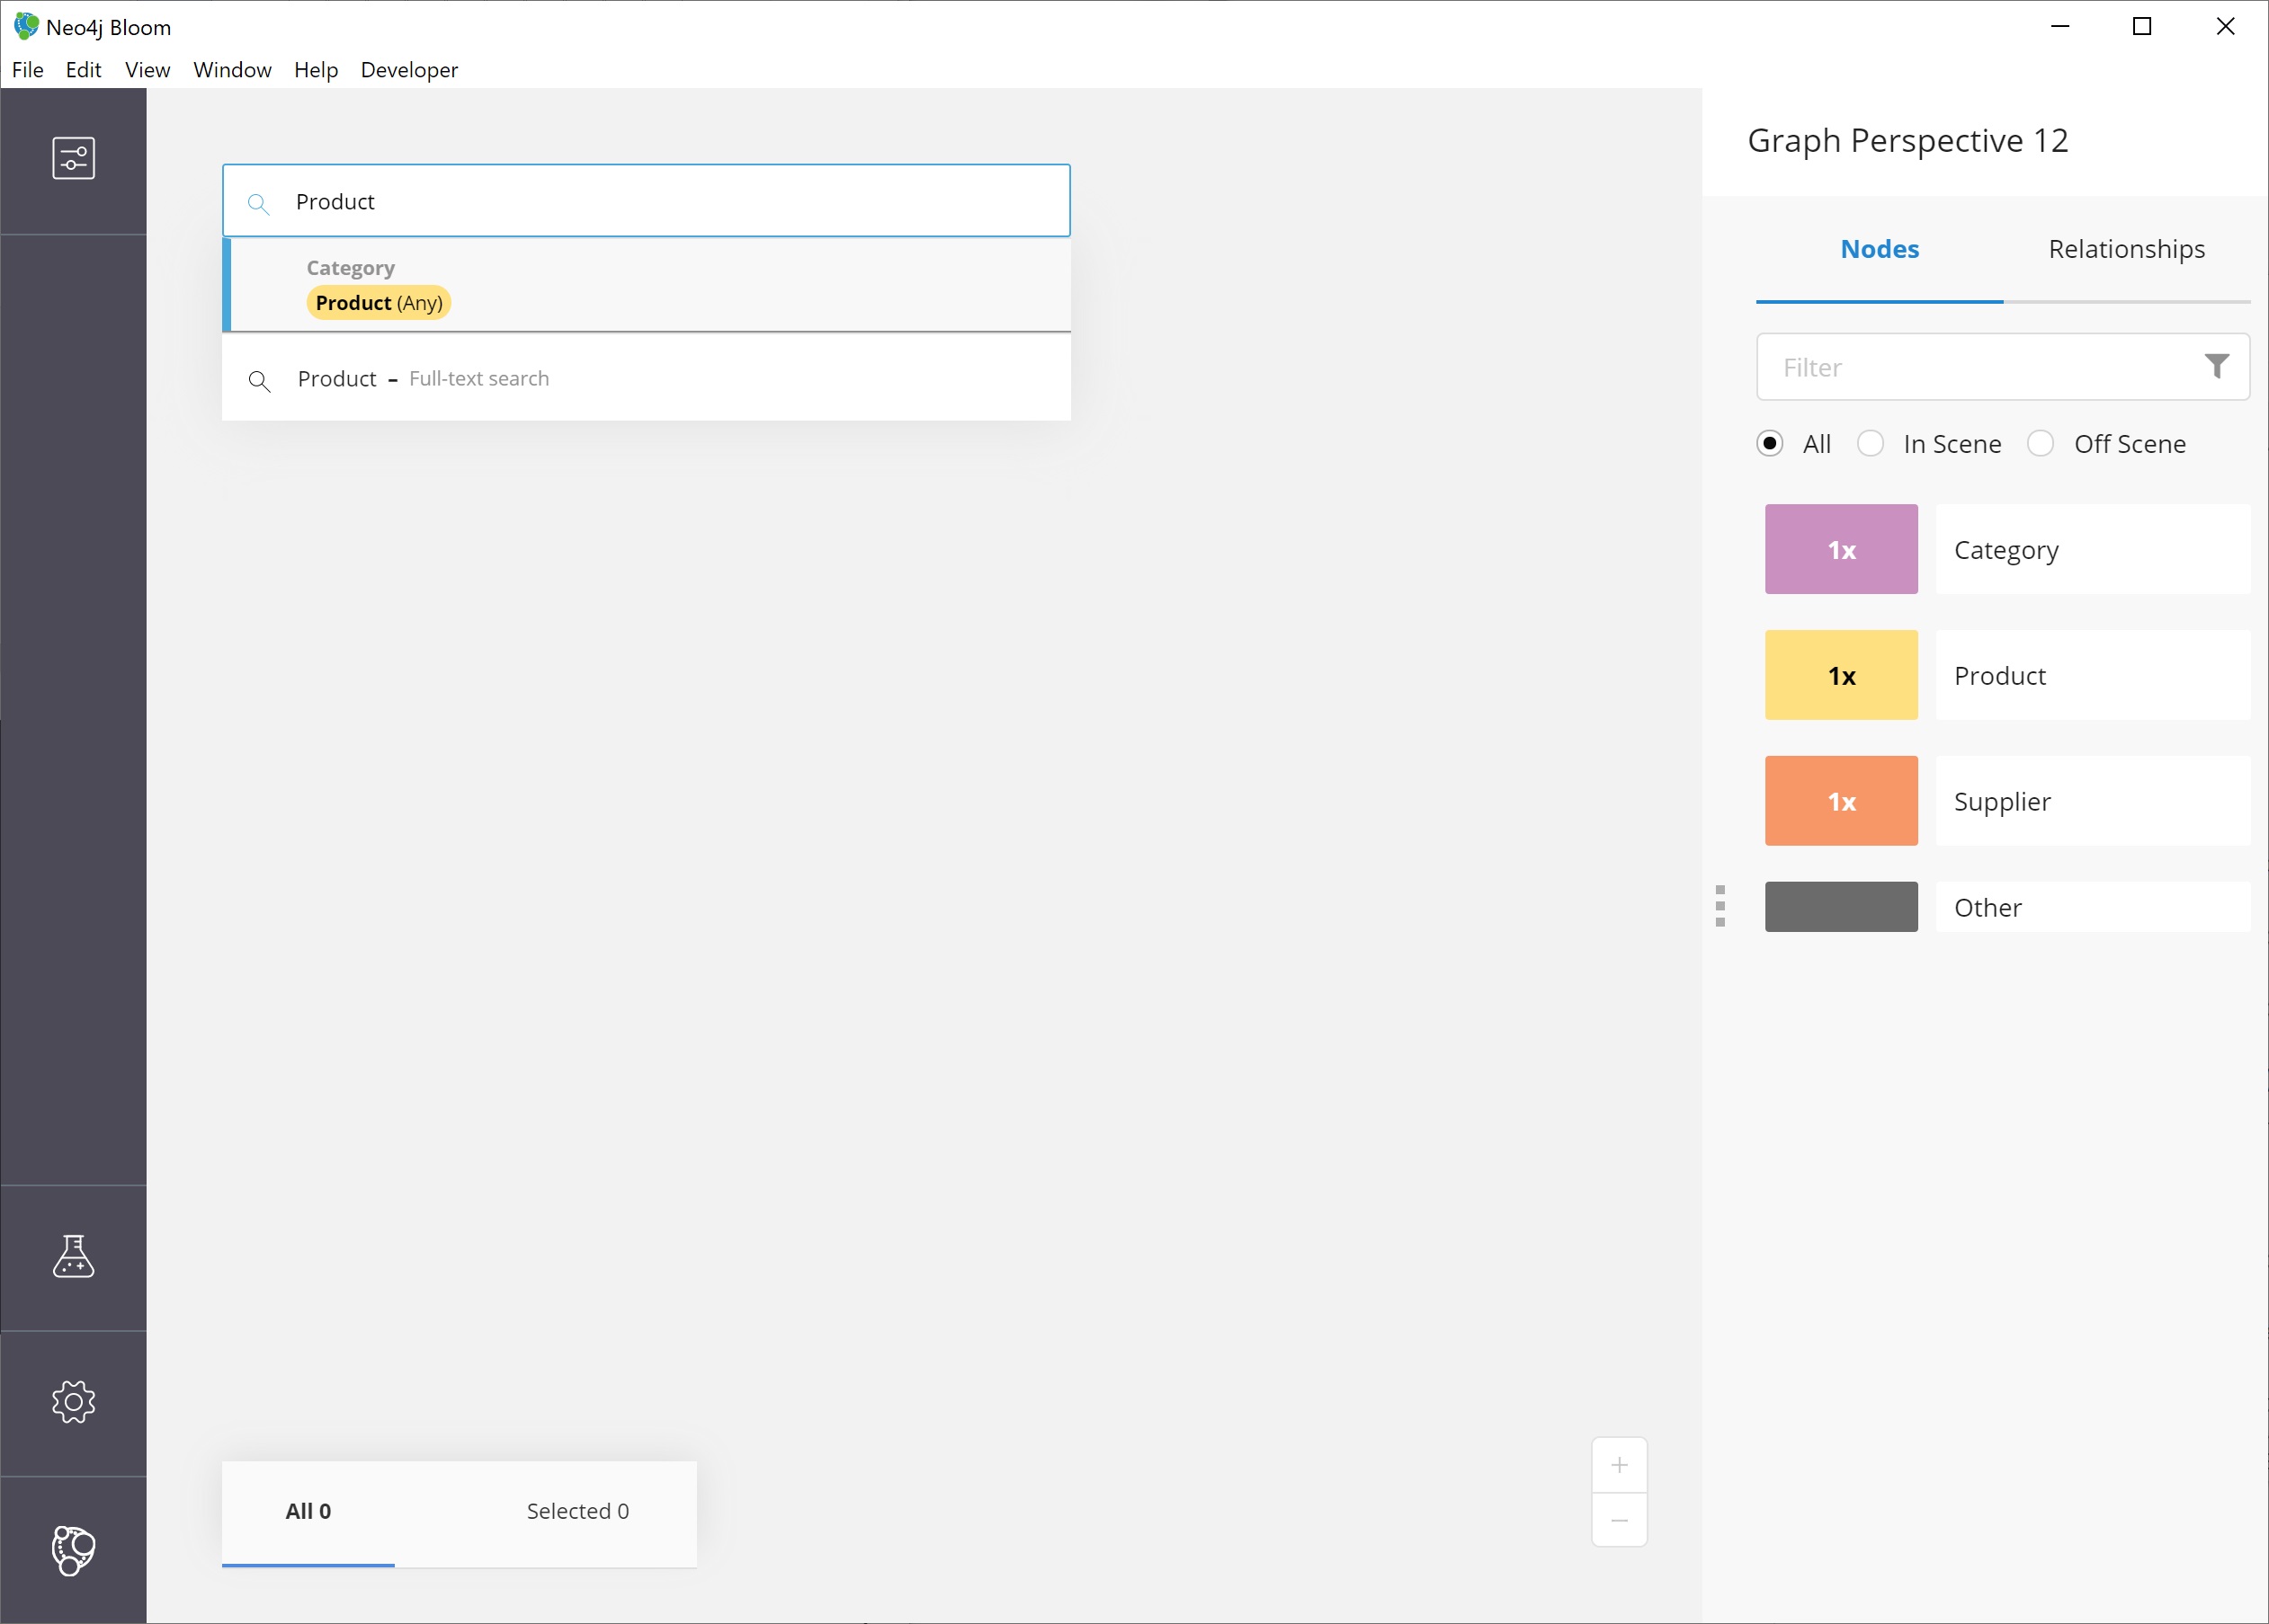Click the settings gear icon in sidebar
Screen dimensions: 2269x1624
point(74,1403)
